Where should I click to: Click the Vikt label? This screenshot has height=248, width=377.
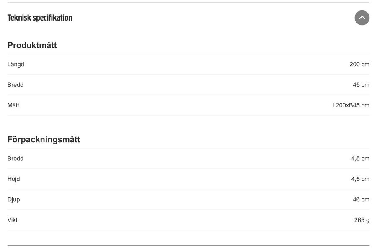[x=13, y=220]
